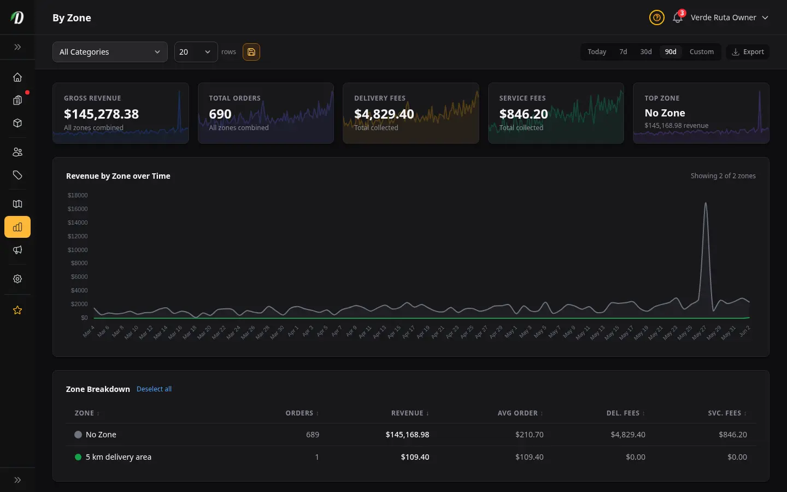Expand the Verde Ruta Owner account menu
Image resolution: width=787 pixels, height=492 pixels.
click(x=730, y=17)
